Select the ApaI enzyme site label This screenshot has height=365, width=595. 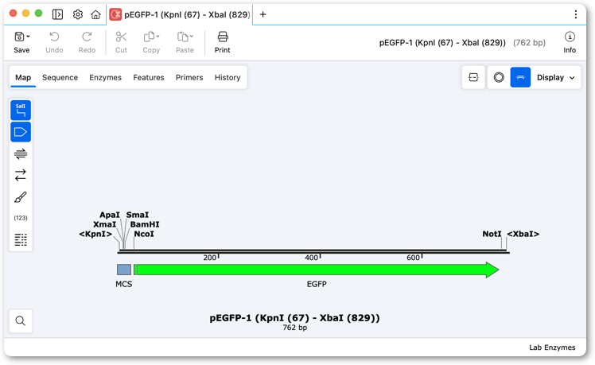click(x=110, y=216)
